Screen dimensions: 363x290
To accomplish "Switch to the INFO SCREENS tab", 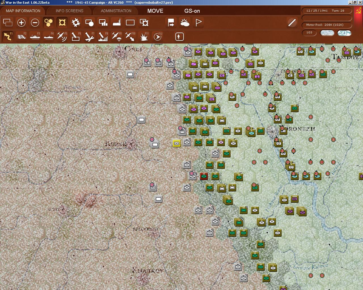I will click(69, 11).
